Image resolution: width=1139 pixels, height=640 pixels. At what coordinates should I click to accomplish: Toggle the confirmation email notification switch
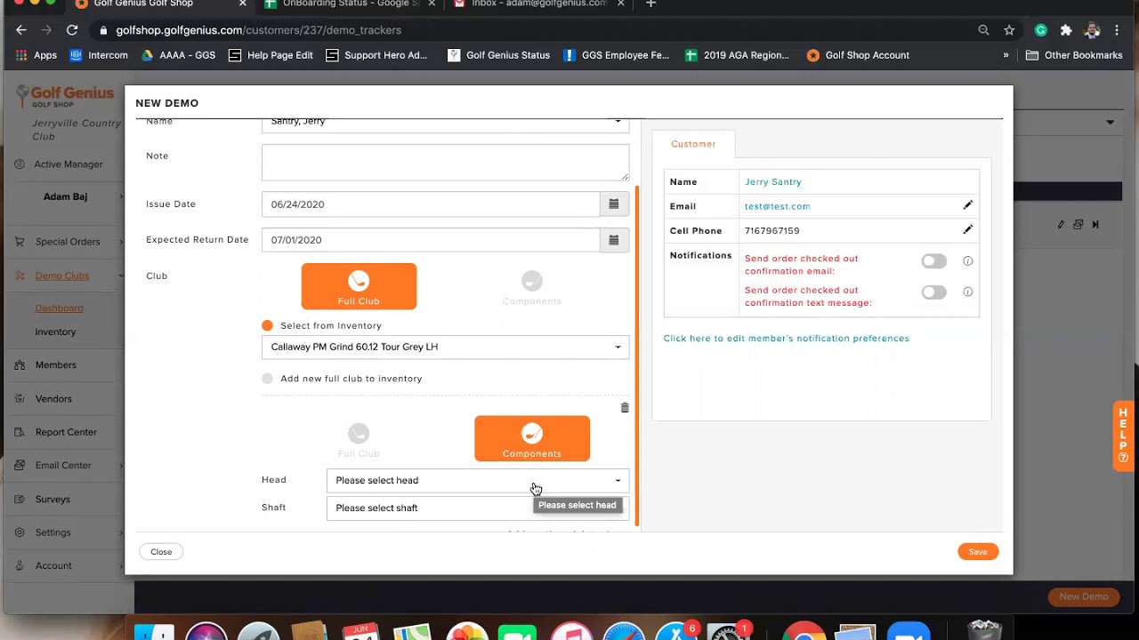[933, 261]
